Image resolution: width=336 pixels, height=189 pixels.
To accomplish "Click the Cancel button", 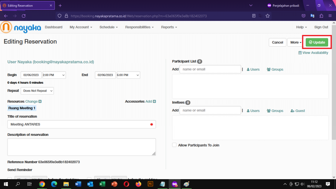I will [x=277, y=42].
